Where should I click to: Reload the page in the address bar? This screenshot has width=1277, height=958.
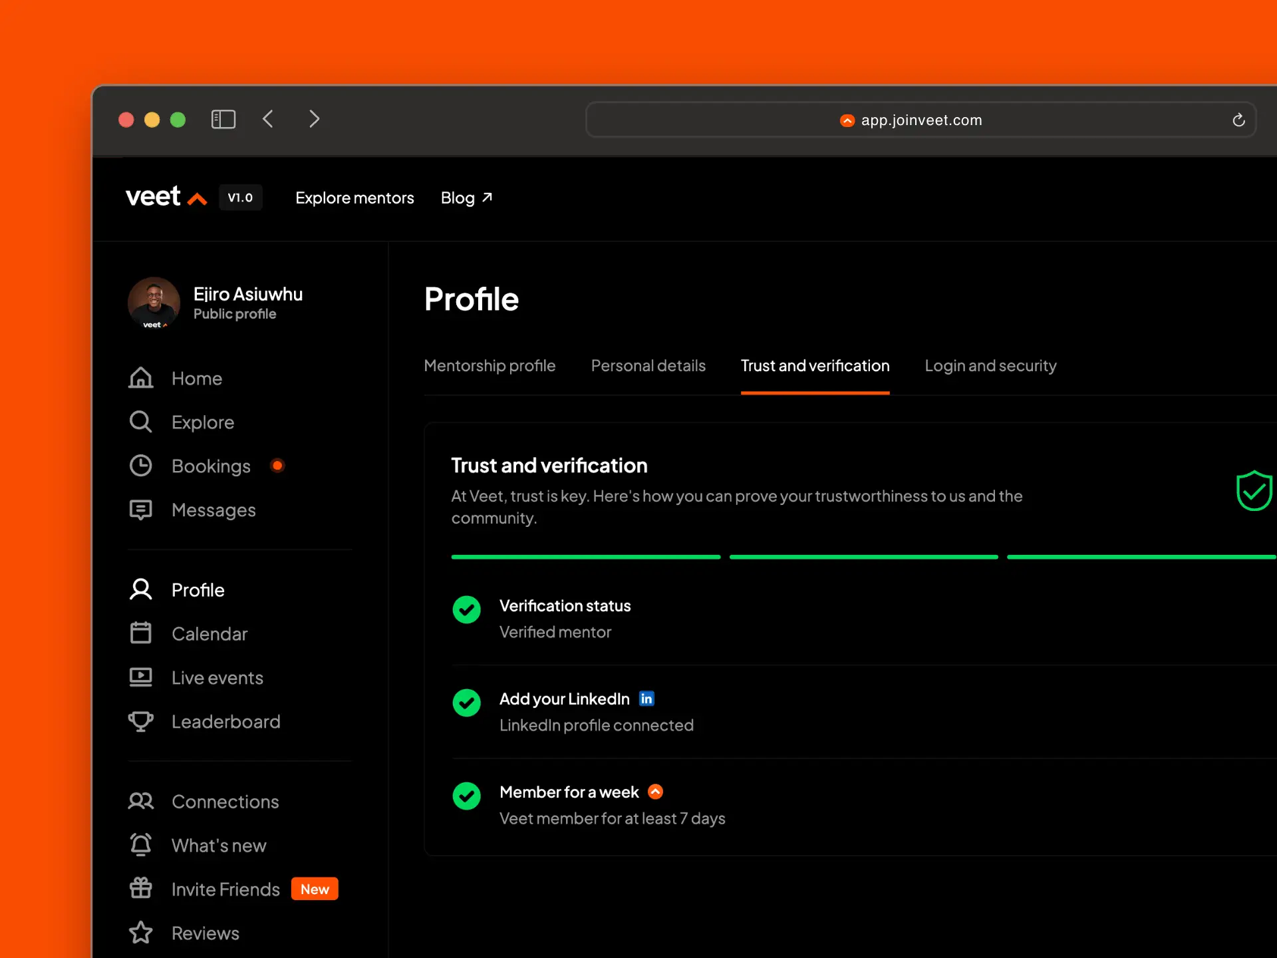pos(1238,120)
